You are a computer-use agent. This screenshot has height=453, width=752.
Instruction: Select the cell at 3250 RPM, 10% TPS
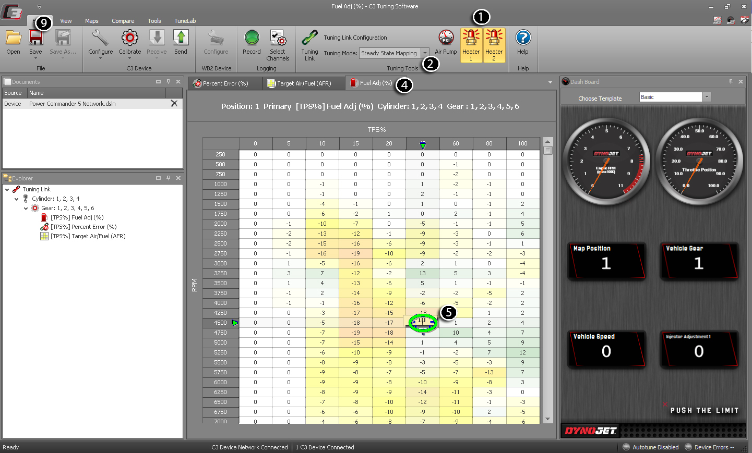(322, 273)
